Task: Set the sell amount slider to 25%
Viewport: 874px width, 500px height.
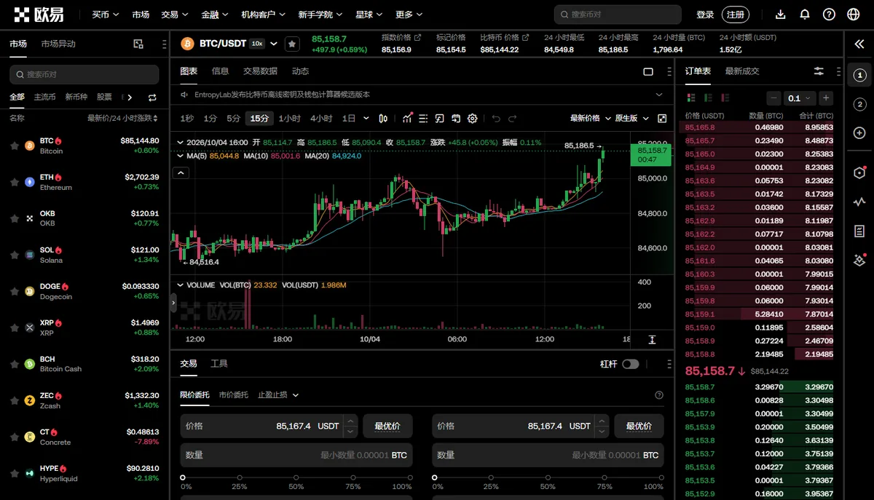Action: pyautogui.click(x=491, y=478)
